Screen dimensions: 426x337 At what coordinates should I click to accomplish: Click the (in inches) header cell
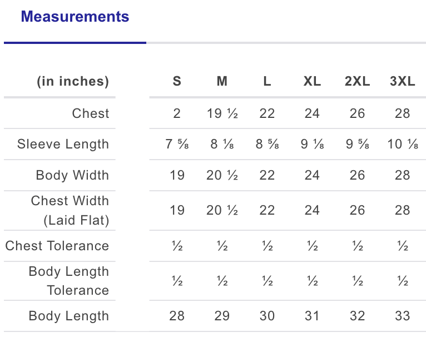click(x=73, y=81)
